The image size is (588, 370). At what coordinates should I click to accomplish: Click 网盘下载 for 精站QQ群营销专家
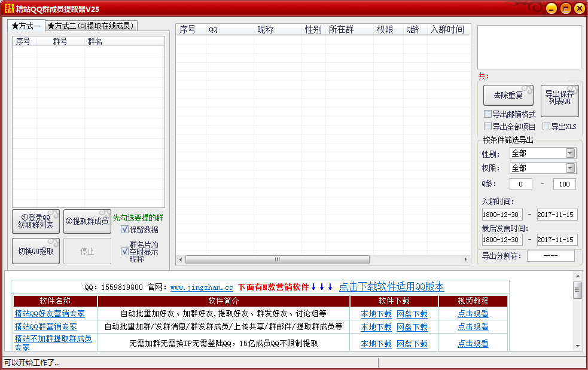[x=412, y=327]
